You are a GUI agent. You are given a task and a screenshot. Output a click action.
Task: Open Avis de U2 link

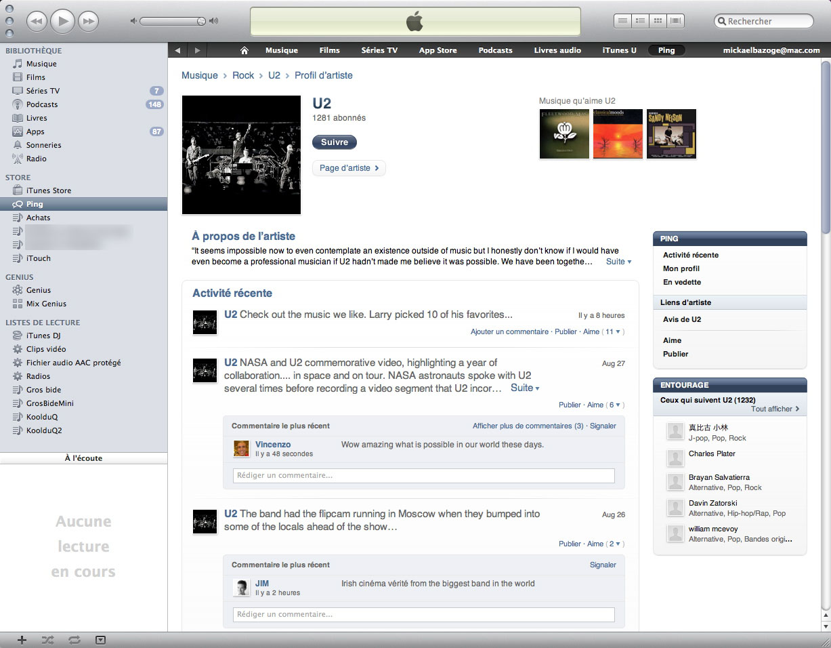coord(682,319)
